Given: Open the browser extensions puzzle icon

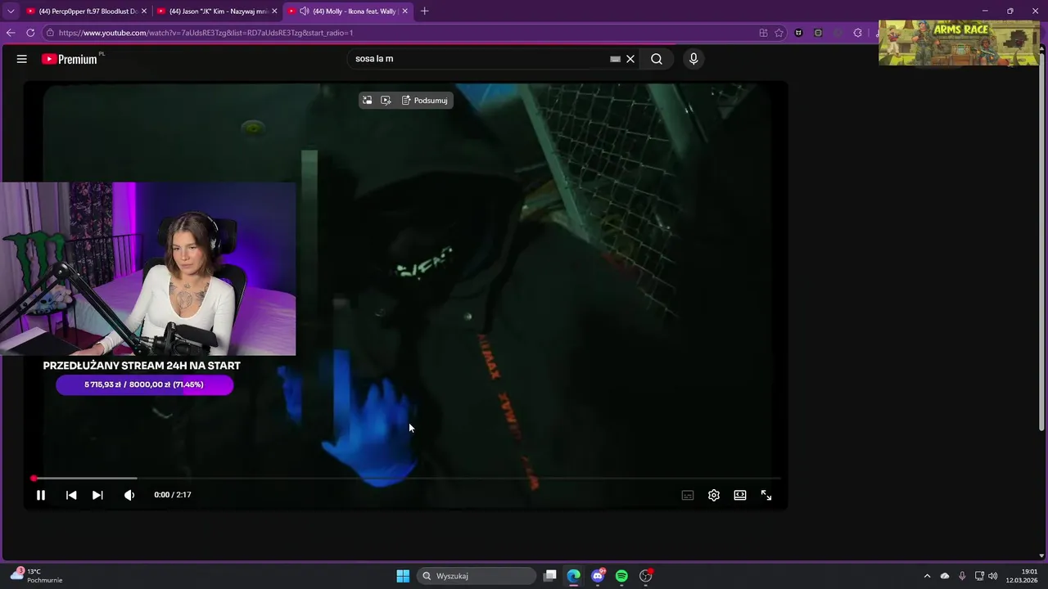Looking at the screenshot, I should tap(857, 33).
